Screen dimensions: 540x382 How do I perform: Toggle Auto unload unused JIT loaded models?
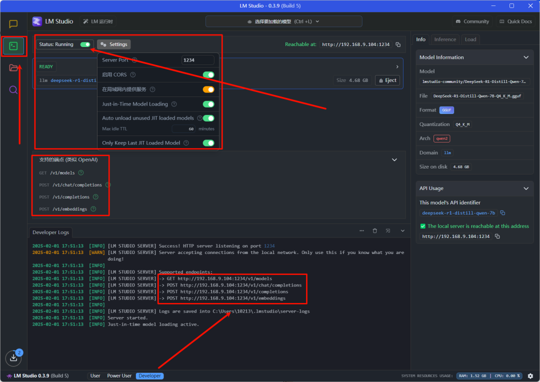[x=208, y=118]
